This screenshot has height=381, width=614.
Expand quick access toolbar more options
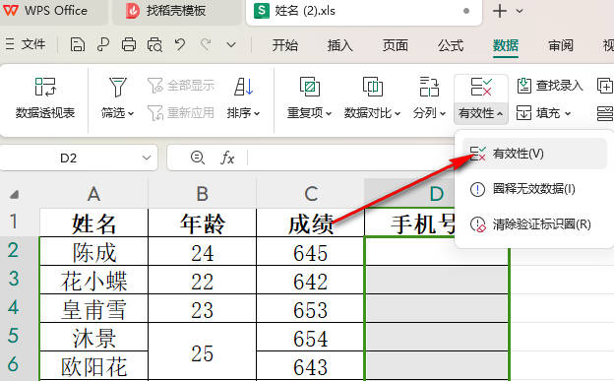(x=231, y=45)
